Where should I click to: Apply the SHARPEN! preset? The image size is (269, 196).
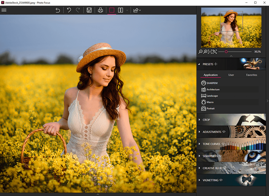tap(212, 83)
